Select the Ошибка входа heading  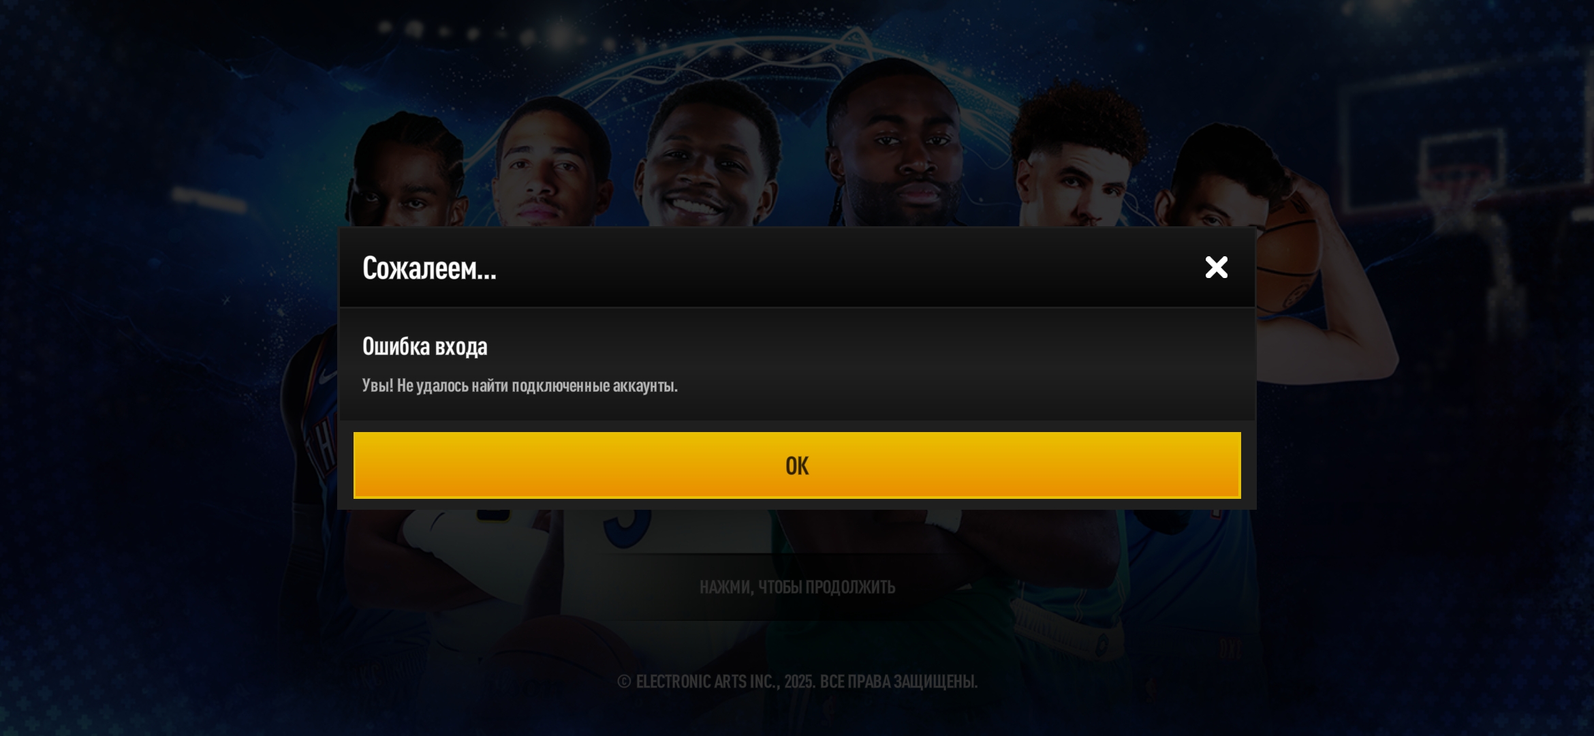point(424,346)
